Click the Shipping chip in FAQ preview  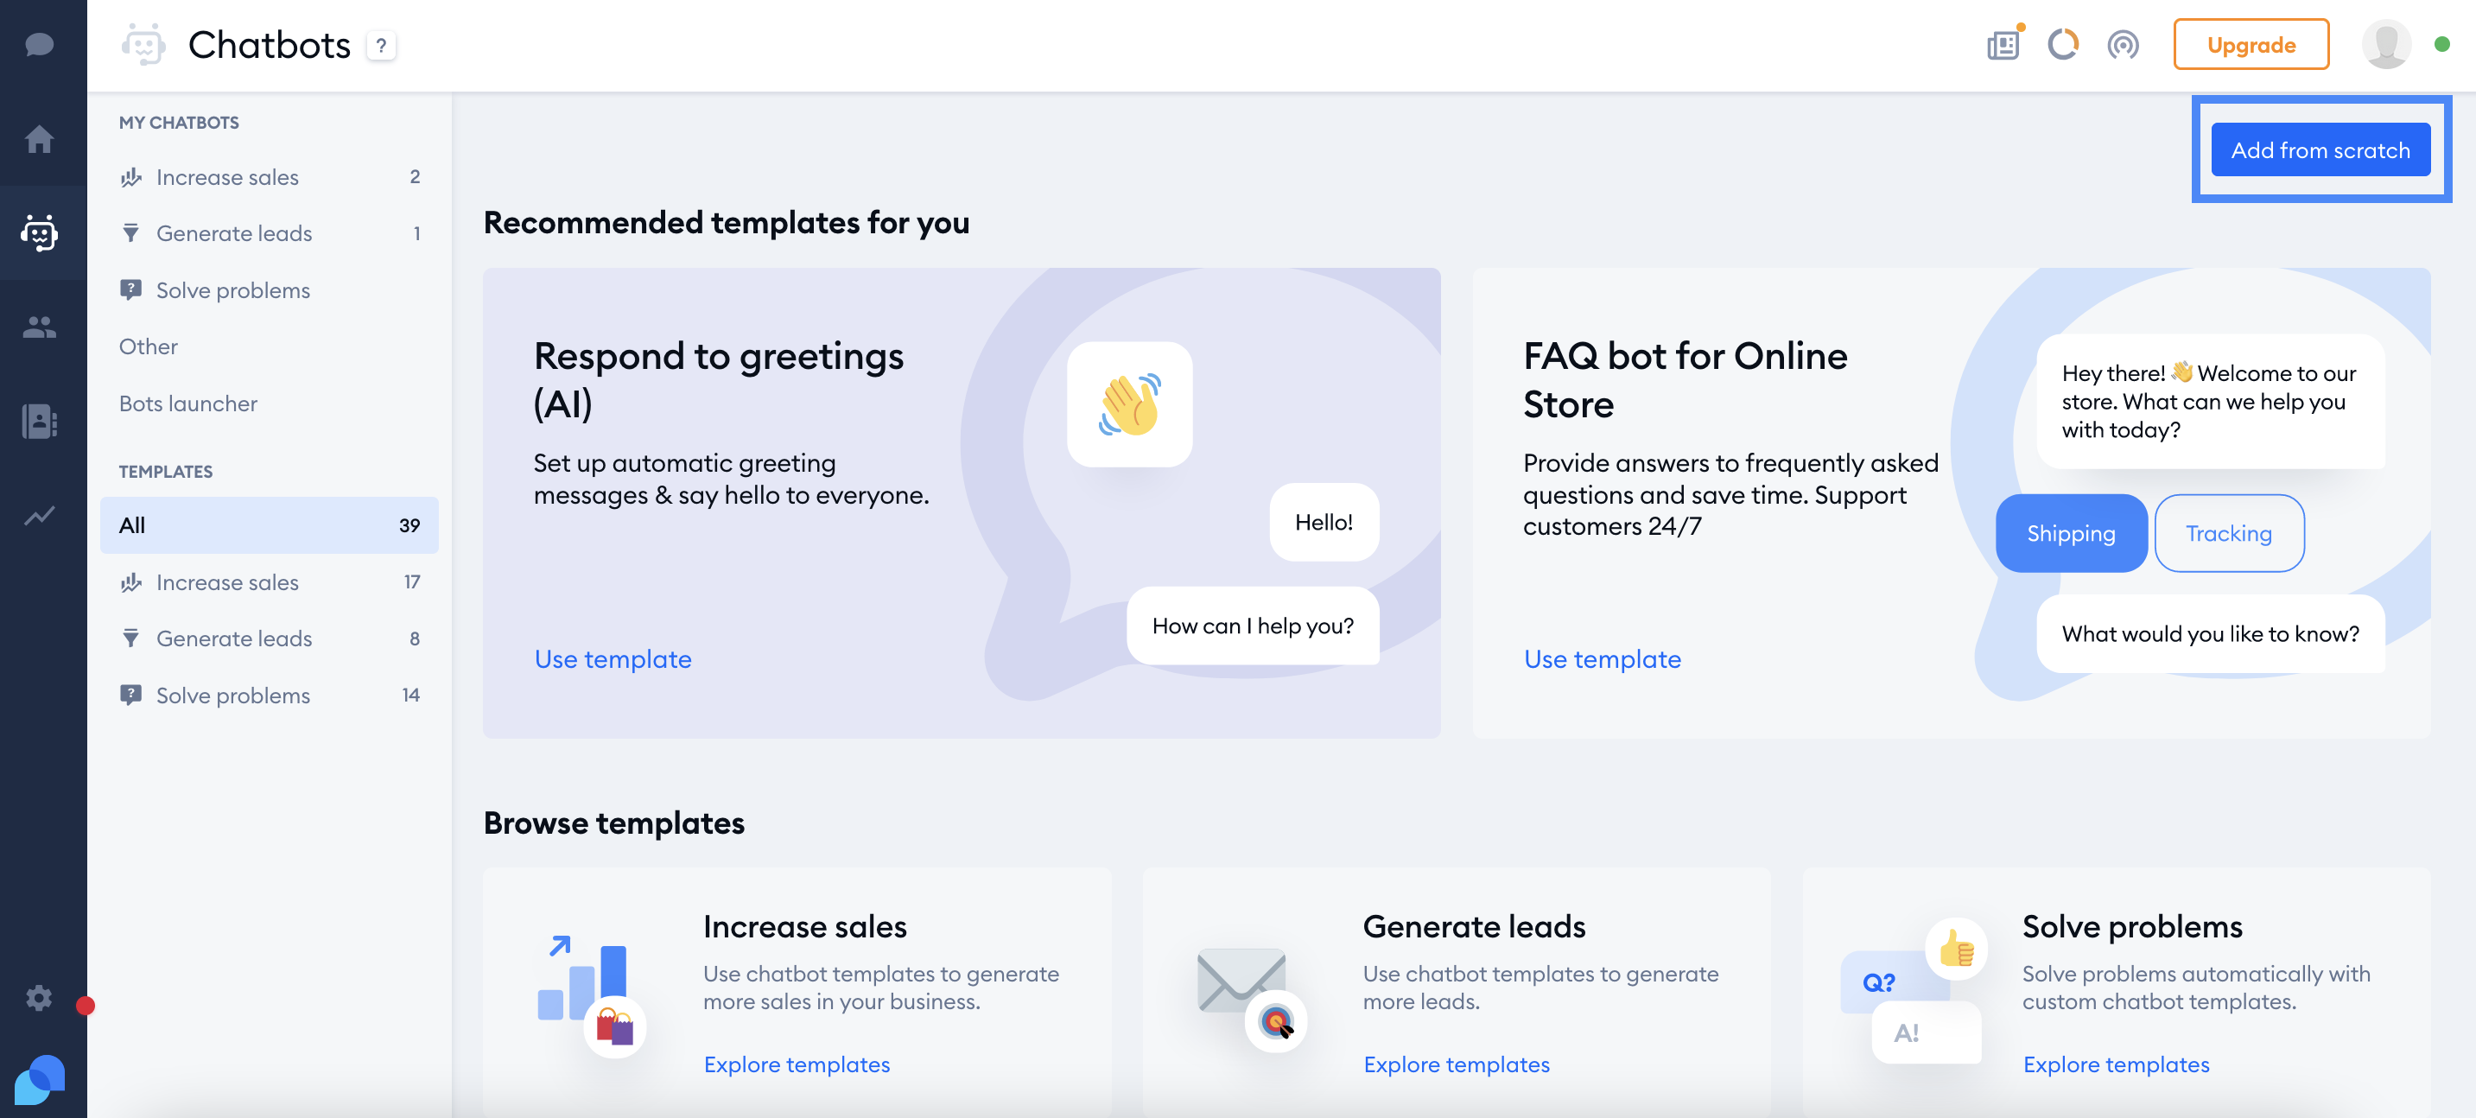pyautogui.click(x=2072, y=532)
